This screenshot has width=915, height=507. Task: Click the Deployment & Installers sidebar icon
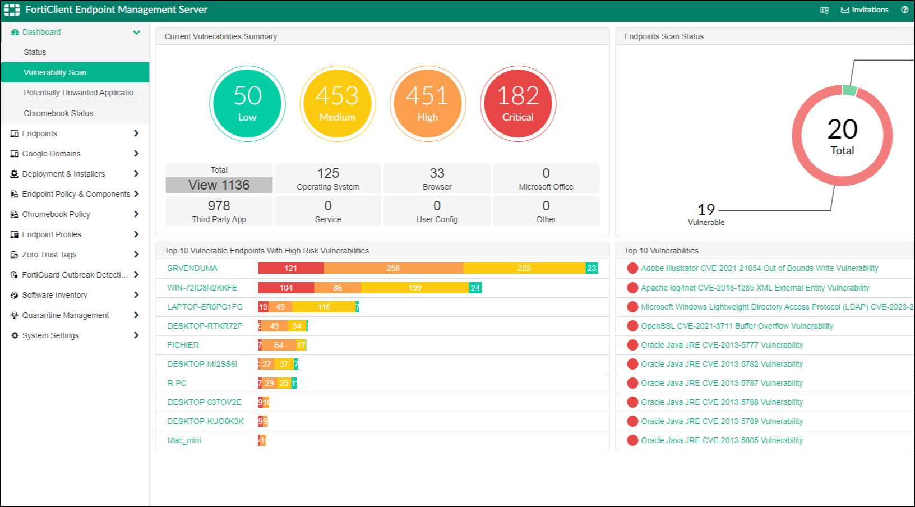15,174
